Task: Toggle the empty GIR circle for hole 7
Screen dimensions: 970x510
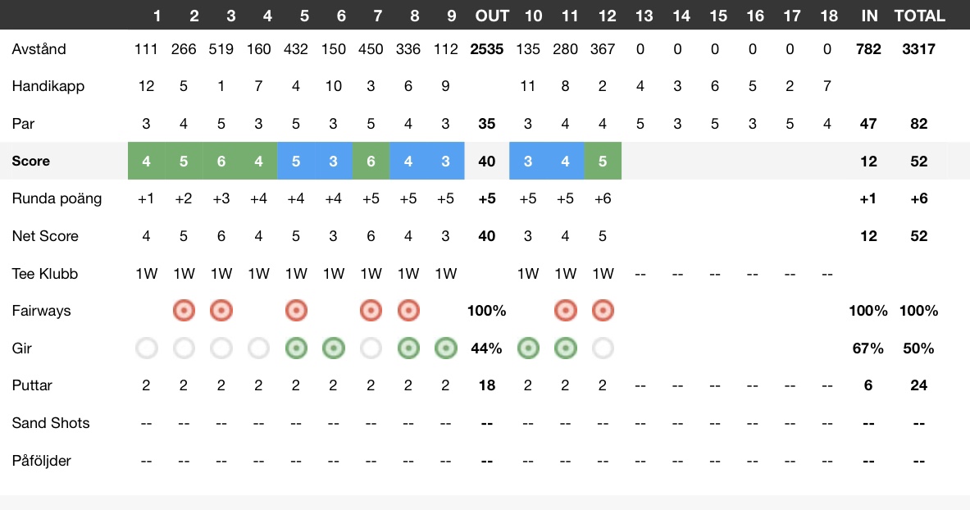Action: click(x=371, y=348)
